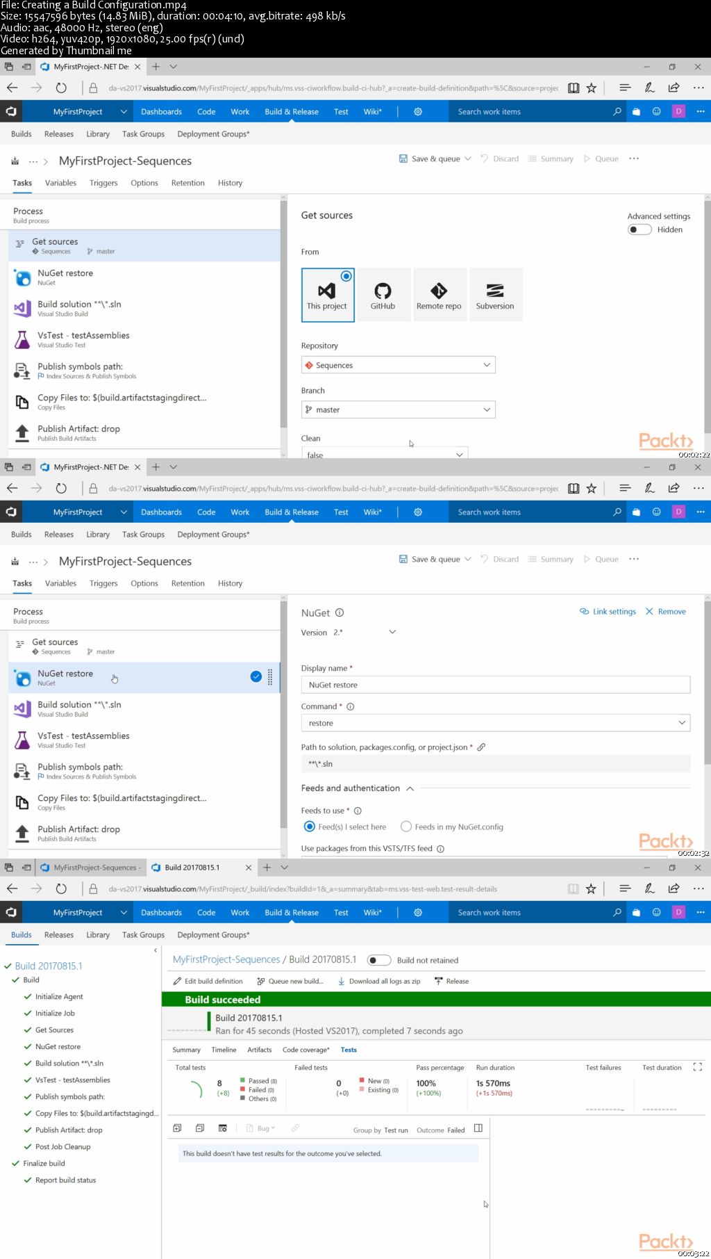Click the drag handle on NuGet restore row
The width and height of the screenshot is (711, 1259).
coord(270,676)
